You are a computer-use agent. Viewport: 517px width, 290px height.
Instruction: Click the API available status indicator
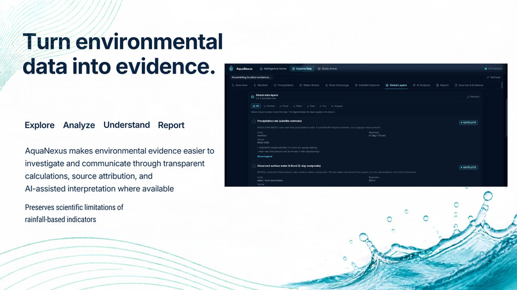[x=493, y=68]
